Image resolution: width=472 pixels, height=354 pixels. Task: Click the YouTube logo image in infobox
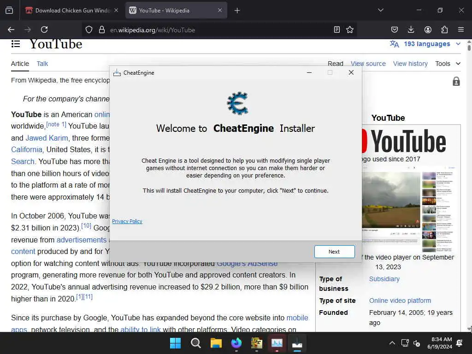404,141
